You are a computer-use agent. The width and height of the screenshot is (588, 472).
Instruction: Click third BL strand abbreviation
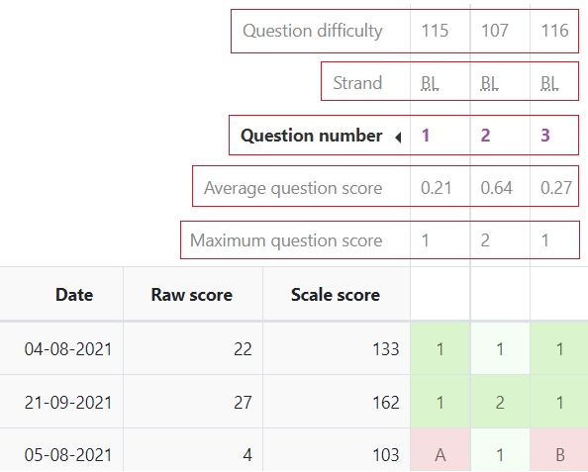(549, 83)
